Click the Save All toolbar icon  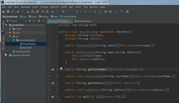coord(8,12)
